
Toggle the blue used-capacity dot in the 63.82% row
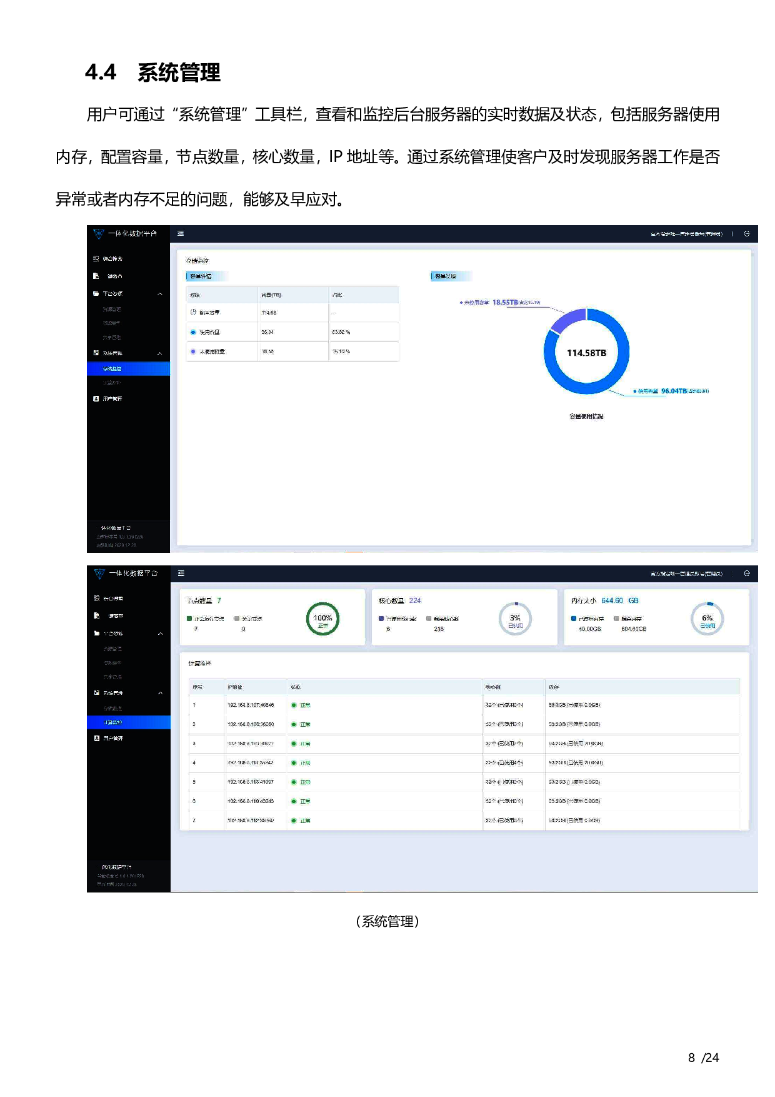(x=193, y=332)
